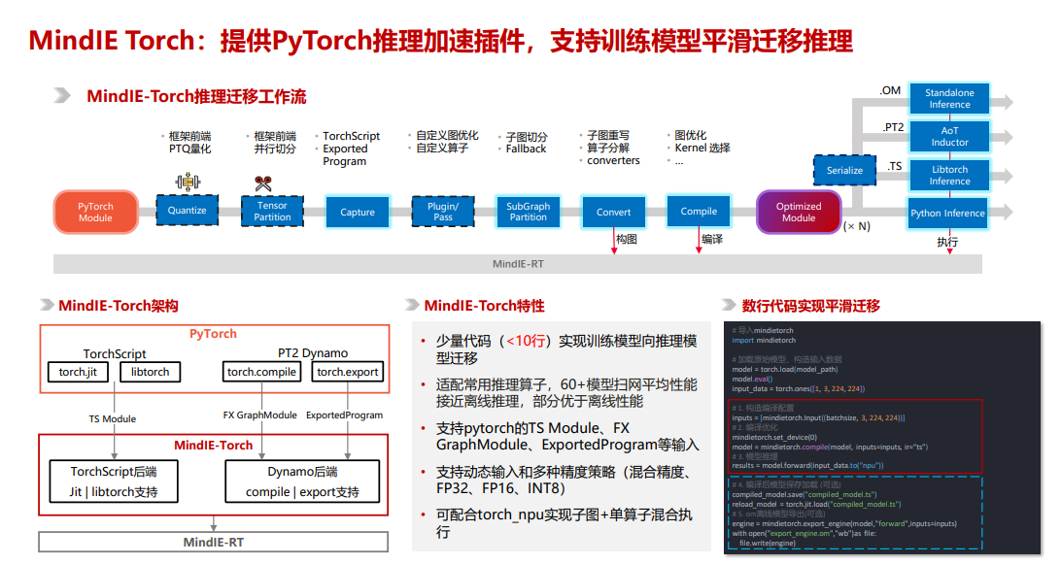Click the 构图 label below Convert
This screenshot has height=564, width=1061.
[627, 240]
